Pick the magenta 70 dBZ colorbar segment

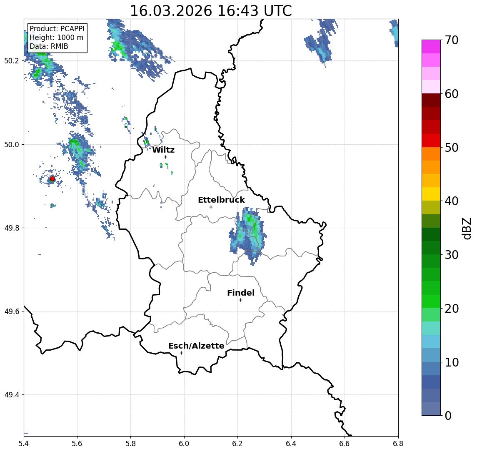click(x=431, y=47)
